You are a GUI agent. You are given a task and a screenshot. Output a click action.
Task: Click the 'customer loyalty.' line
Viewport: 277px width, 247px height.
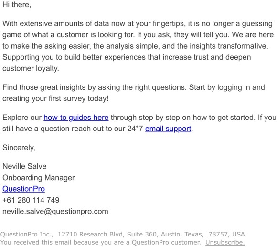(31, 68)
